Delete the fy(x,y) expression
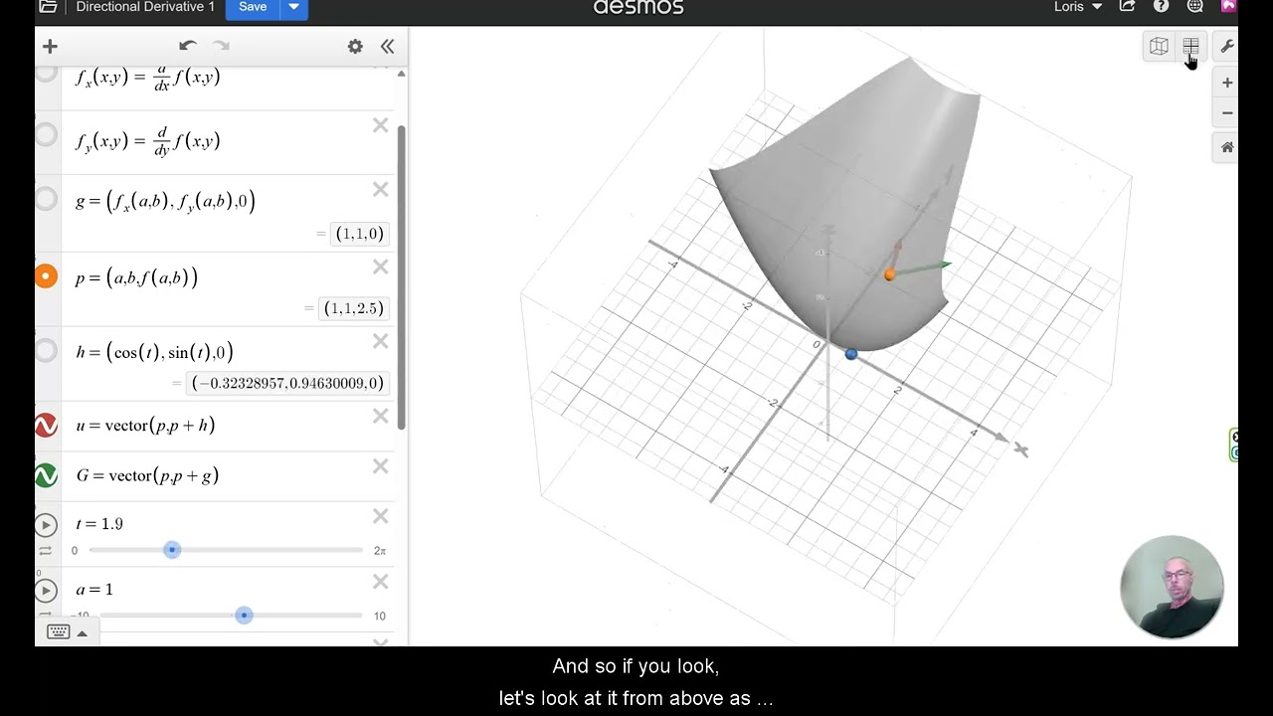 coord(381,125)
